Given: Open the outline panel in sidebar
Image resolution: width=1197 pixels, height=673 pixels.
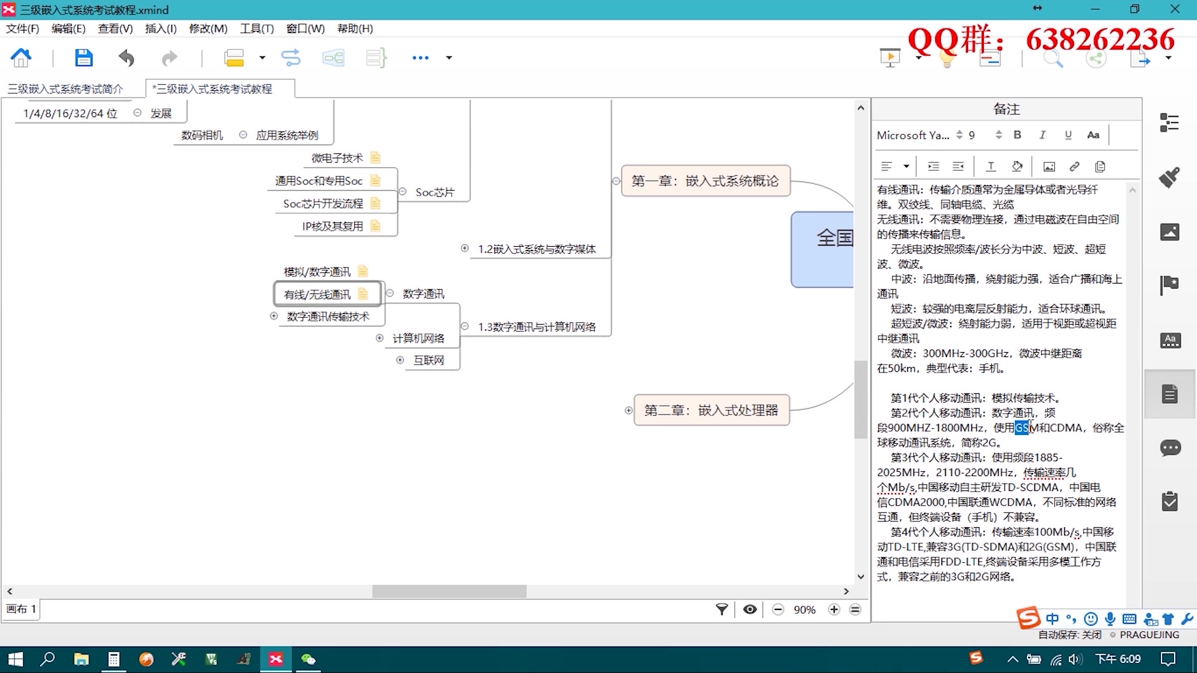Looking at the screenshot, I should point(1170,123).
